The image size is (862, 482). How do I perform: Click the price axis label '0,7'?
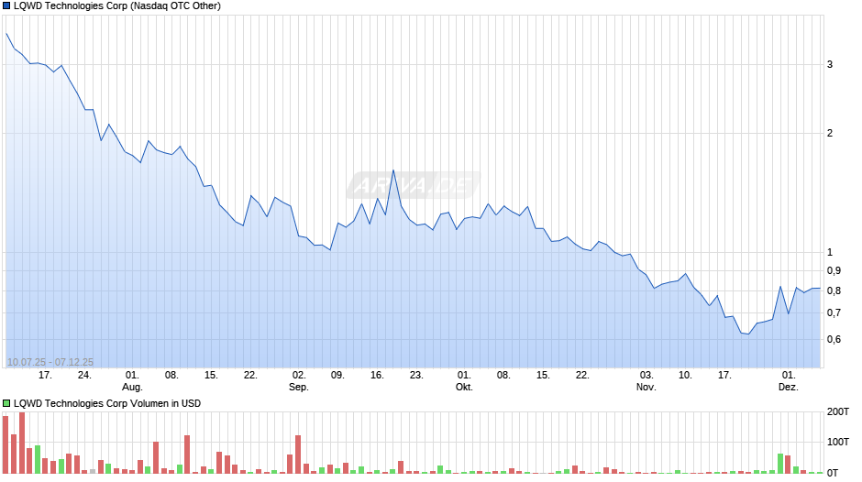tap(834, 312)
